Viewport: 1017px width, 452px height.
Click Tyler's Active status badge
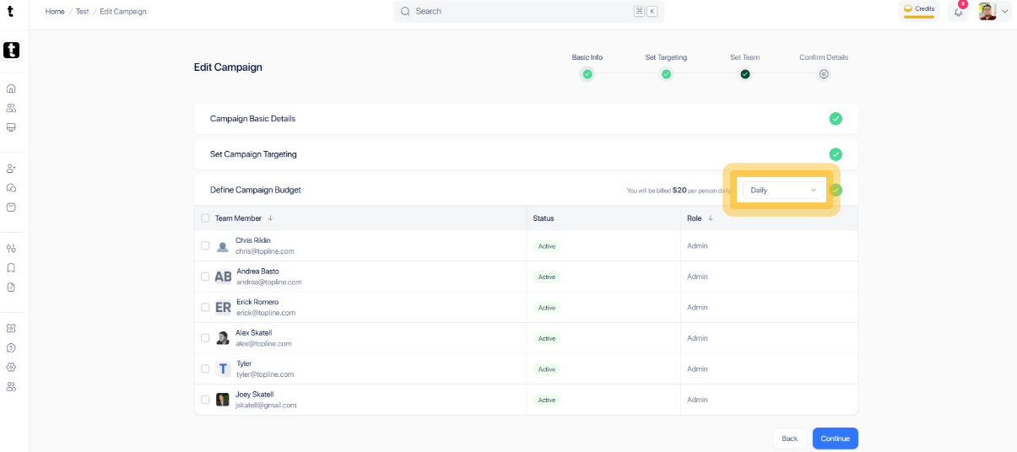(547, 369)
